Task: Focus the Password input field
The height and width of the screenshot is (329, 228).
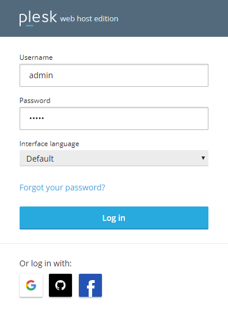Action: point(114,118)
